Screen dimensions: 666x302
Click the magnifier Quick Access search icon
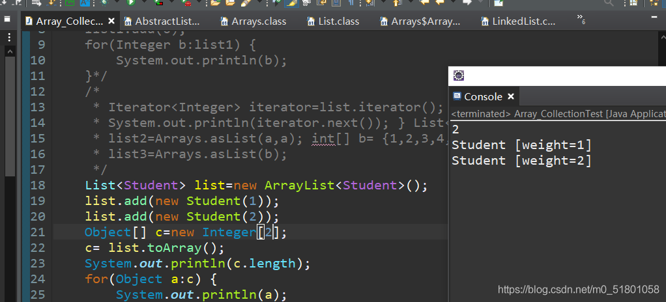click(609, 3)
